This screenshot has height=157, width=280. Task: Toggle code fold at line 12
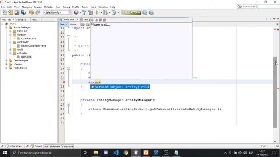click(68, 37)
